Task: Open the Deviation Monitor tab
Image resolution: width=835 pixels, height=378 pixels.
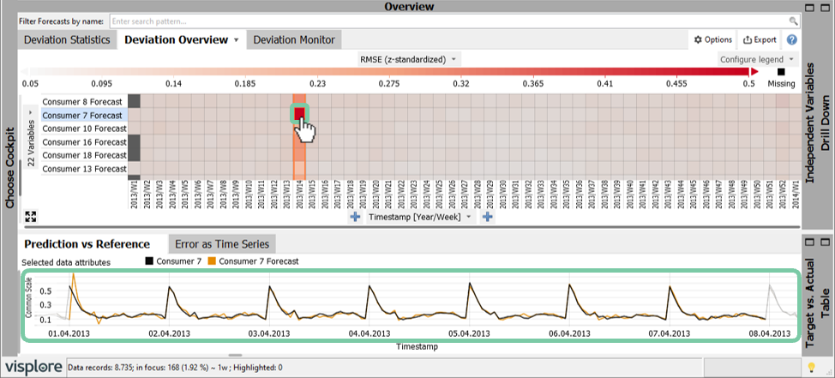Action: 294,39
